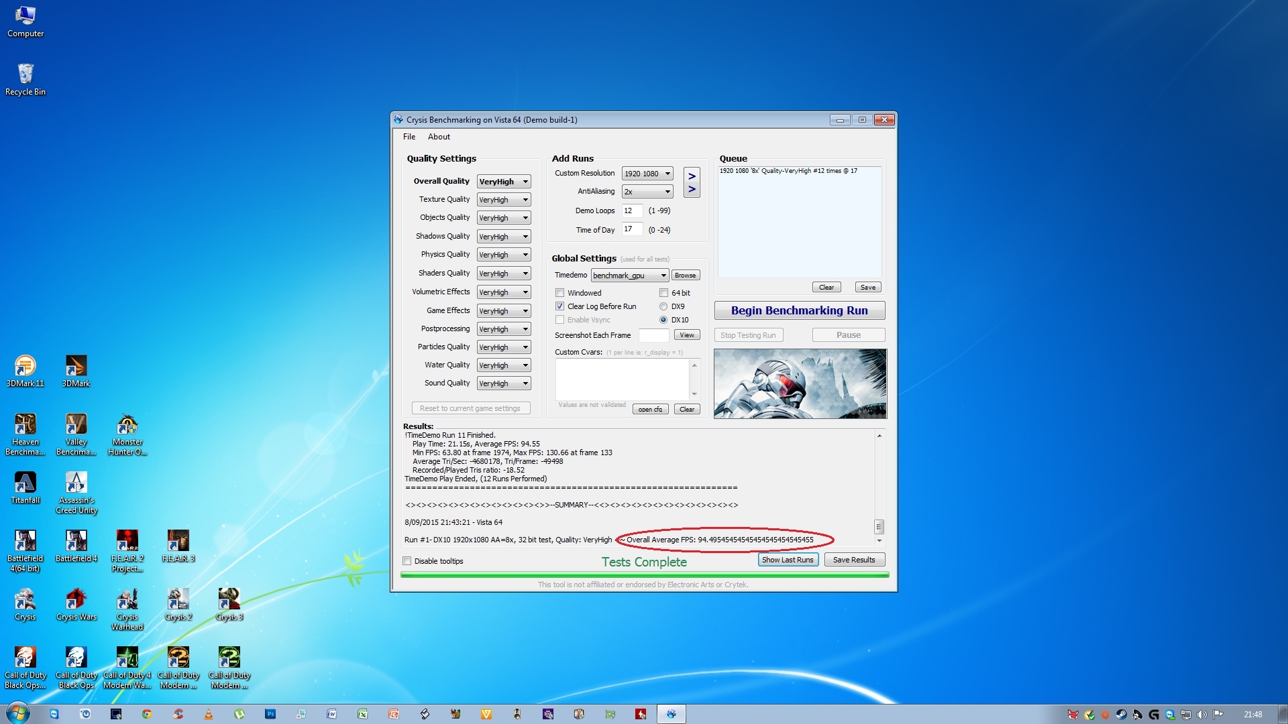Screen dimensions: 1288x724
Task: Click Clear under the Queue list
Action: [x=826, y=287]
